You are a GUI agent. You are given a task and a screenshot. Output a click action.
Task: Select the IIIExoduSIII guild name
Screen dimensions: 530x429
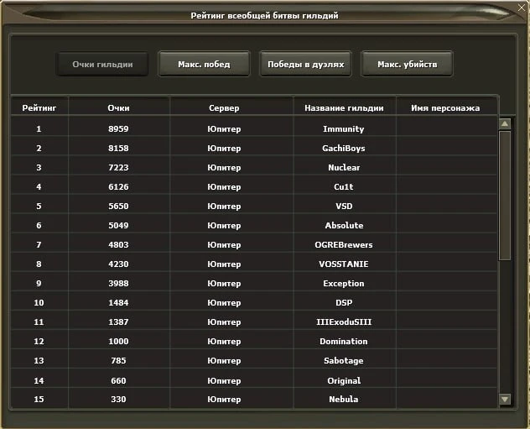pyautogui.click(x=344, y=322)
